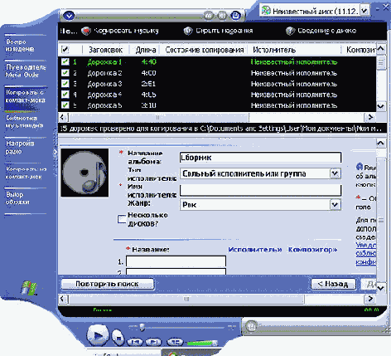Mute the sound with the speaker button

point(175,342)
